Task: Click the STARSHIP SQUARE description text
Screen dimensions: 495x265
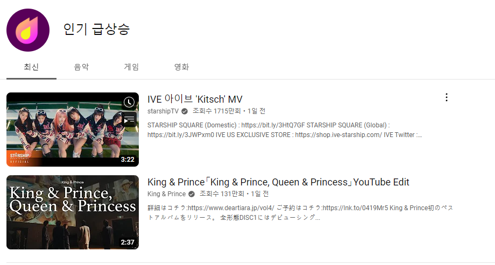Action: click(285, 130)
